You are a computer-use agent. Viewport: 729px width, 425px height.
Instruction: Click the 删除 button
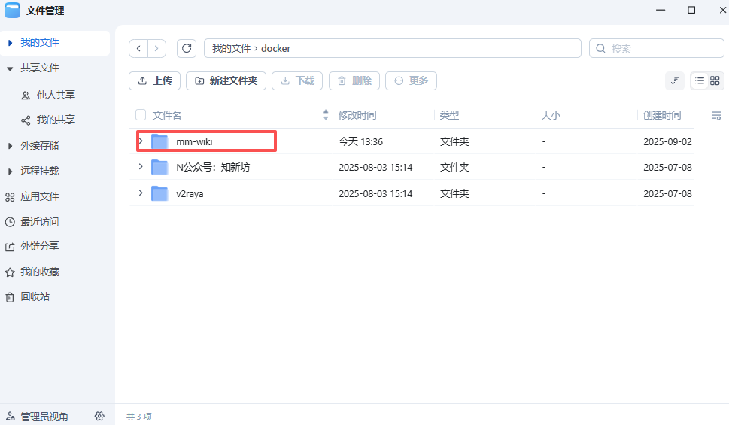click(354, 81)
